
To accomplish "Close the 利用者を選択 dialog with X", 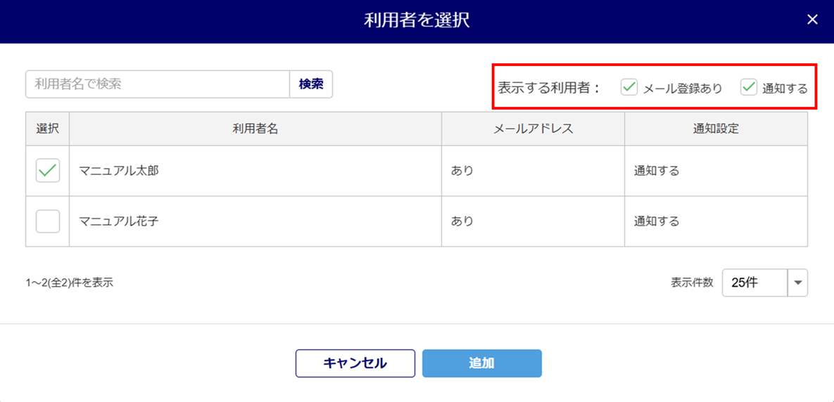I will [812, 20].
